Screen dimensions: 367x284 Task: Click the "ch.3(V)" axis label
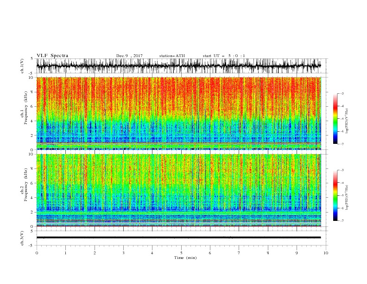pos(22,238)
